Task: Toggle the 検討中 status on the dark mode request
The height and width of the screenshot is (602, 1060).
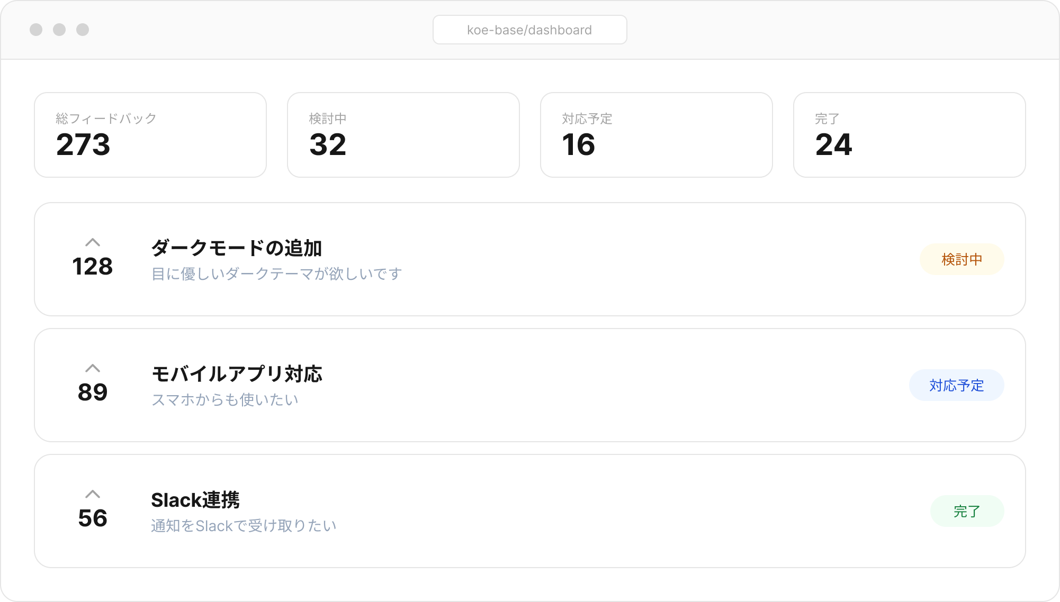Action: (x=962, y=259)
